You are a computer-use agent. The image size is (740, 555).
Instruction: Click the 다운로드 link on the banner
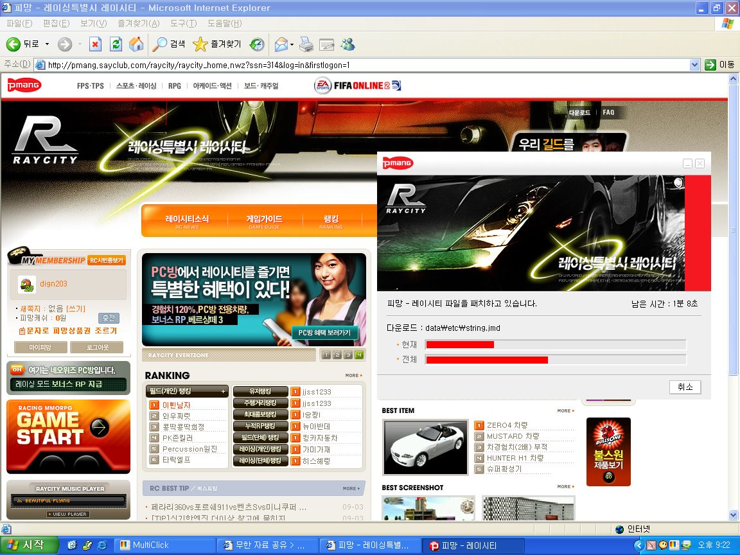[x=579, y=112]
